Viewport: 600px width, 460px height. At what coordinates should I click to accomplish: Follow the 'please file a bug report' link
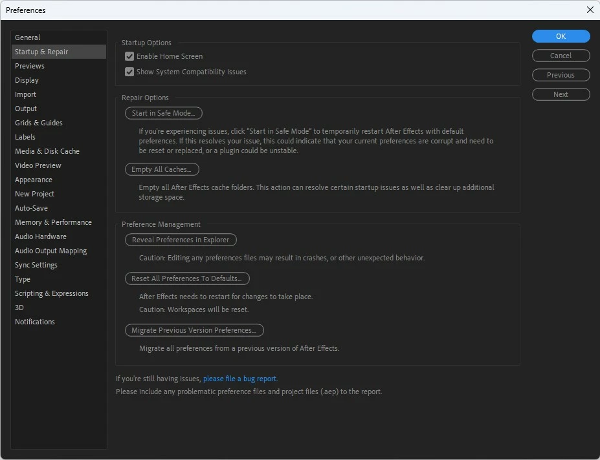[240, 379]
